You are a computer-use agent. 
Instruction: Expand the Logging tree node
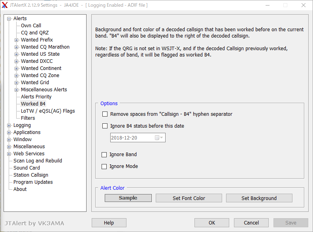point(9,126)
